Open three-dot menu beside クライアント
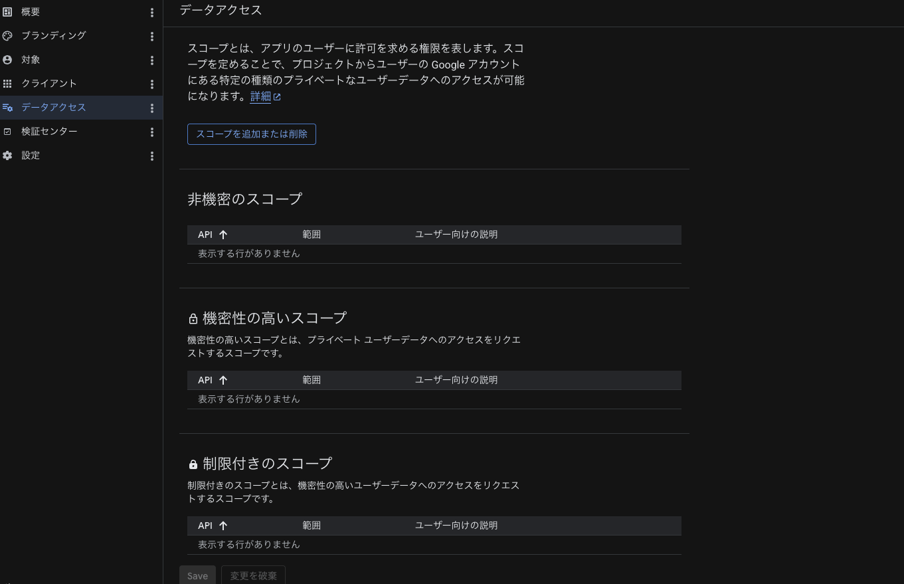 click(152, 84)
